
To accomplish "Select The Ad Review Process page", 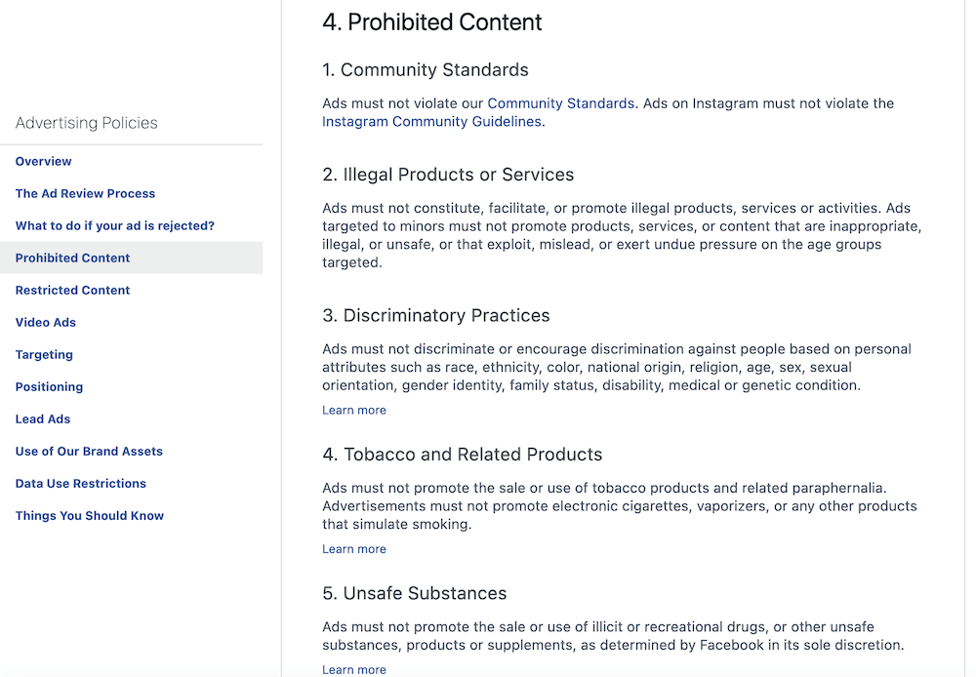I will tap(85, 193).
